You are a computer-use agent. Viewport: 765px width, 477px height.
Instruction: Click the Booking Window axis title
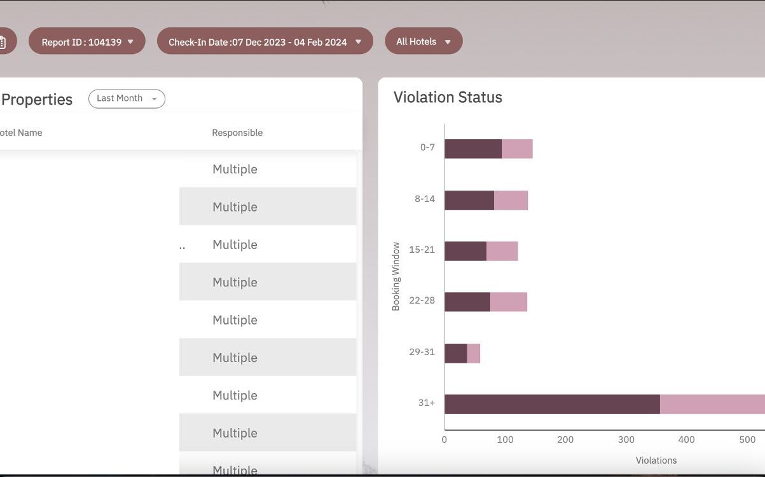coord(396,276)
